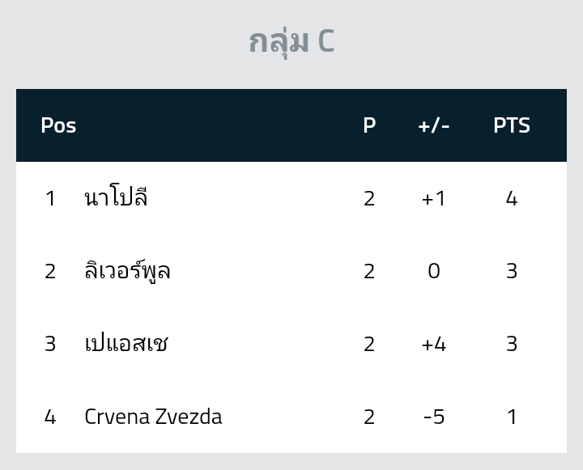Select the นาโปลี team name

pos(116,198)
